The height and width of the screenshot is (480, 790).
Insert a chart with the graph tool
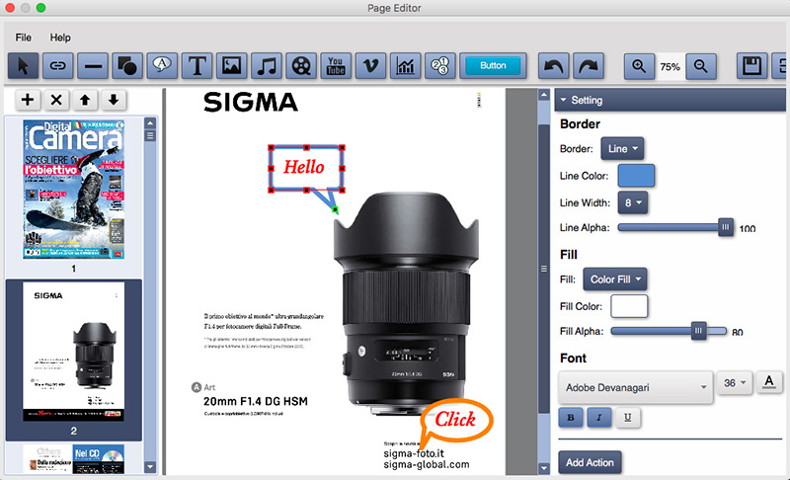coord(405,66)
